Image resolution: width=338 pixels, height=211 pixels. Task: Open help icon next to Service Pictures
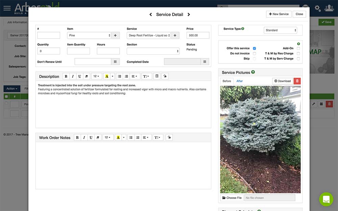pyautogui.click(x=253, y=72)
